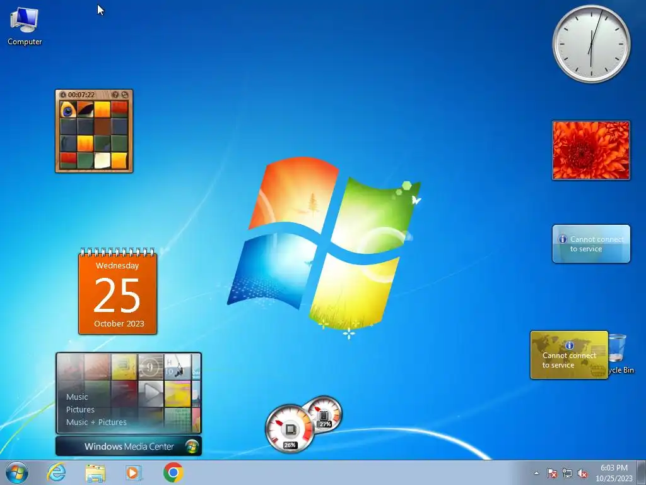Click the Windows Media Center title bar
The width and height of the screenshot is (646, 485).
click(129, 446)
